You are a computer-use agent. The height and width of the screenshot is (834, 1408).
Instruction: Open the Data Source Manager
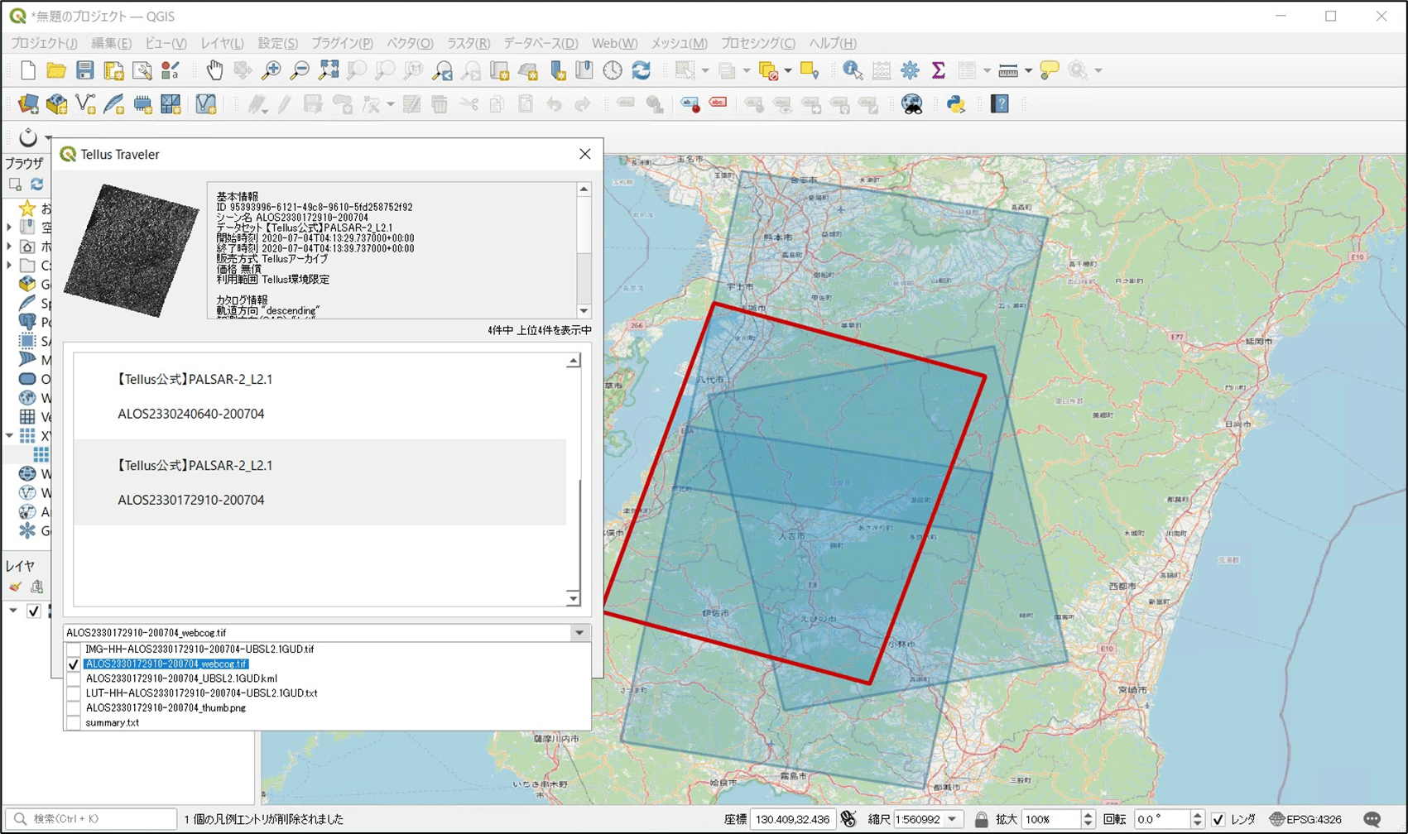[x=28, y=104]
